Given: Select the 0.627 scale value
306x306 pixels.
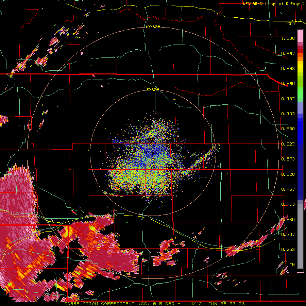Looking at the screenshot, I should pos(288,144).
